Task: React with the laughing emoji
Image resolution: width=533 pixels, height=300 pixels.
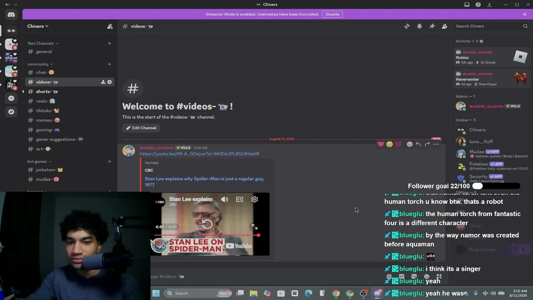Action: coord(389,144)
